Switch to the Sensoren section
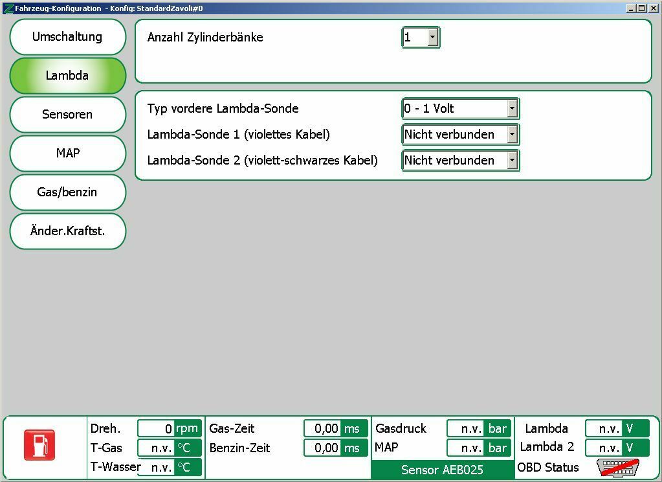662x482 pixels. point(67,115)
